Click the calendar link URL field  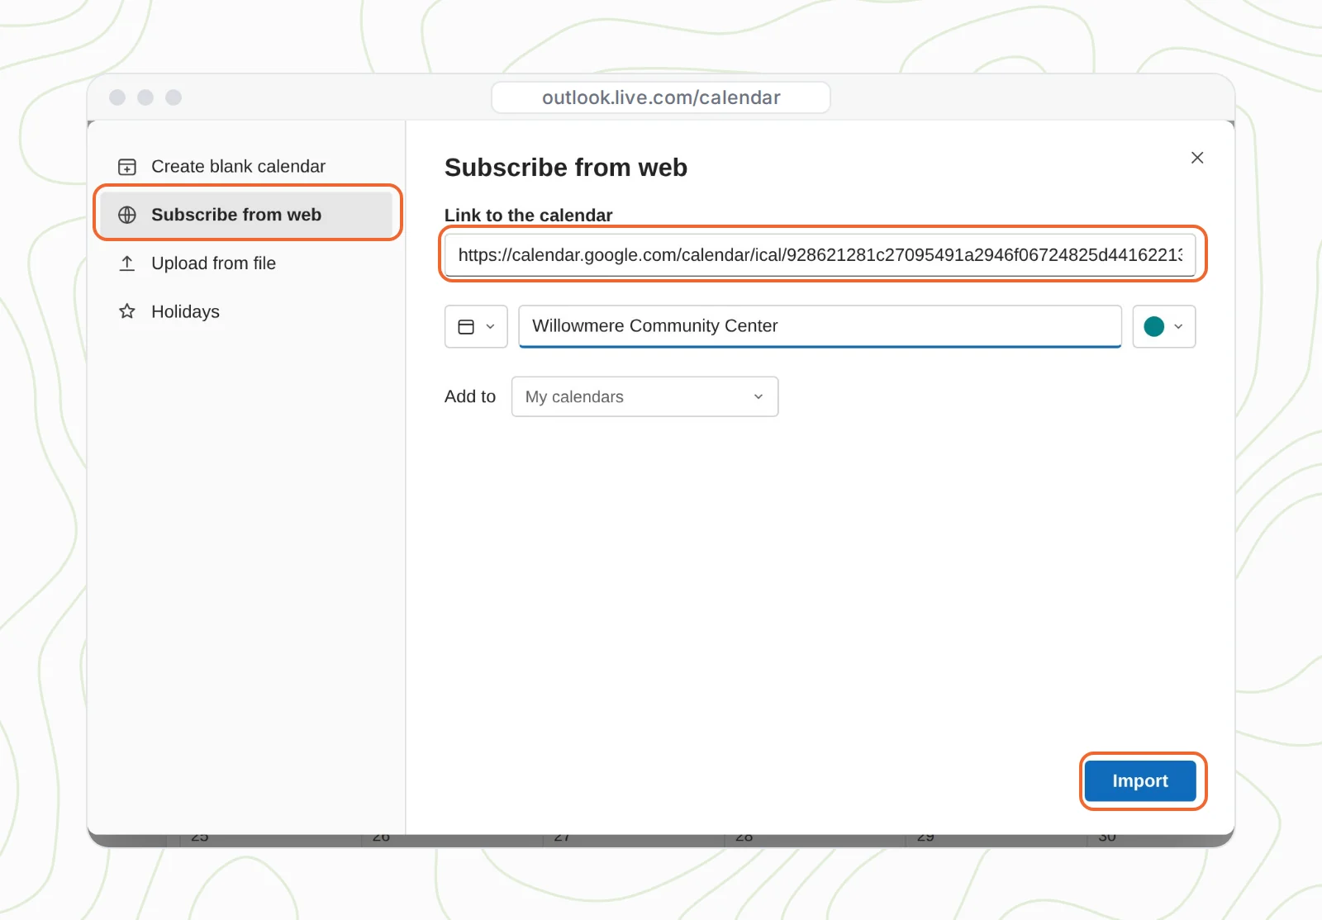[820, 254]
